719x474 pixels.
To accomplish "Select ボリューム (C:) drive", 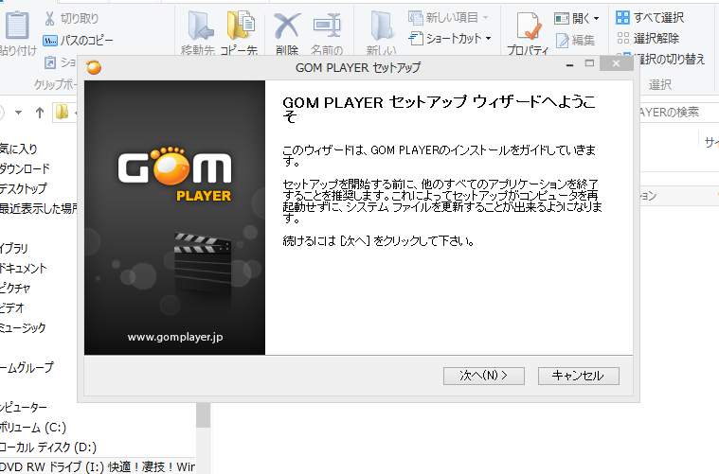I will click(33, 428).
